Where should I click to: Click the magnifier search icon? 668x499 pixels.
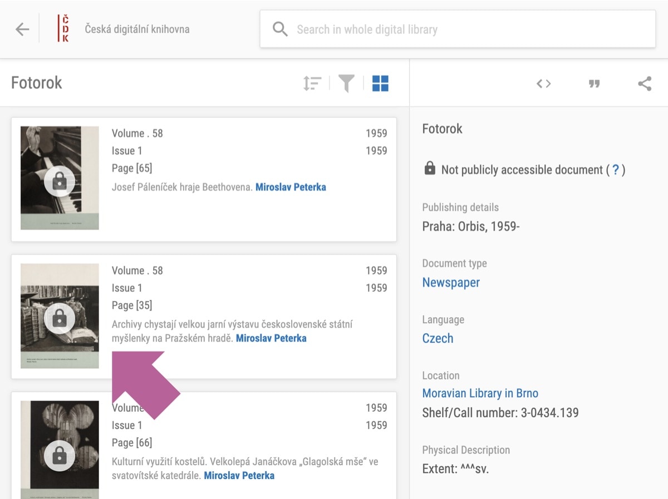(x=280, y=29)
